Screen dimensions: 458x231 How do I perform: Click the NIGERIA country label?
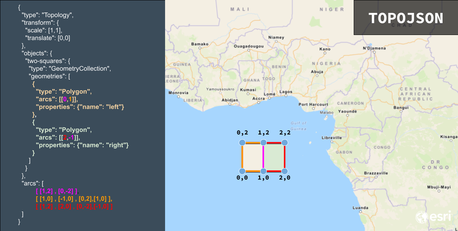coord(326,63)
